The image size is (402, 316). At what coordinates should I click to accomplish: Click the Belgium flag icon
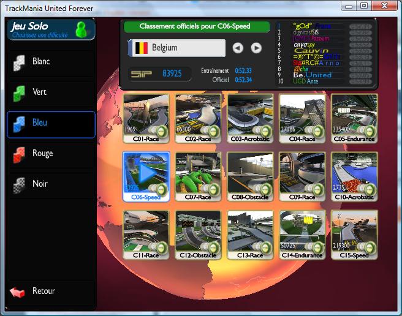[x=142, y=48]
